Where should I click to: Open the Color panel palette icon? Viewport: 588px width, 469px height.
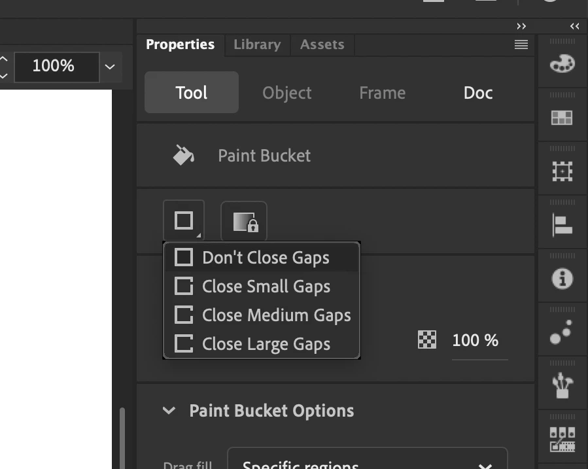click(x=562, y=63)
